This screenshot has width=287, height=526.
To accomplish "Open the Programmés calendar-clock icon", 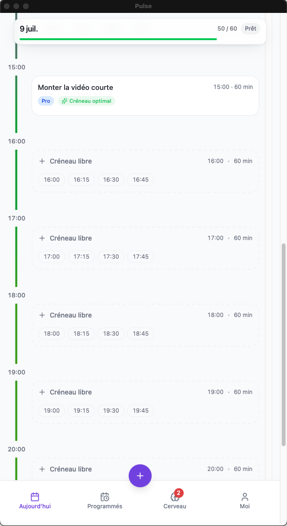I will point(105,497).
